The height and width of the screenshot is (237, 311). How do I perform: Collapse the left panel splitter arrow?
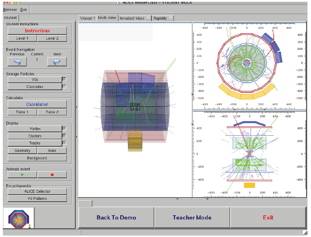point(77,107)
